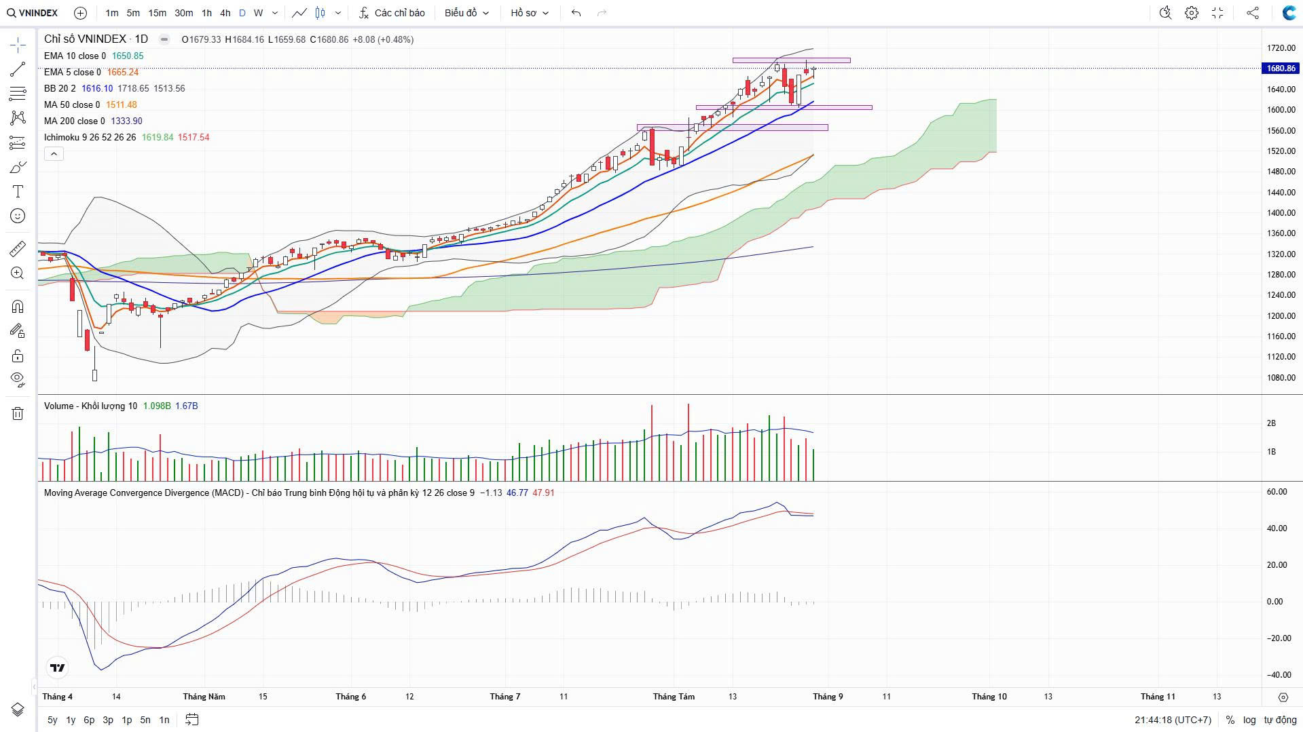Expand the chart style dropdown arrow
Image resolution: width=1303 pixels, height=732 pixels.
click(338, 13)
